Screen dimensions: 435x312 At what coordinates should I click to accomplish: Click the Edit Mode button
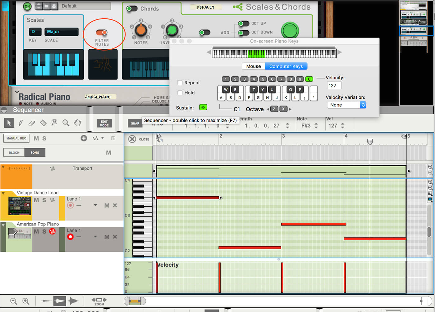[104, 123]
